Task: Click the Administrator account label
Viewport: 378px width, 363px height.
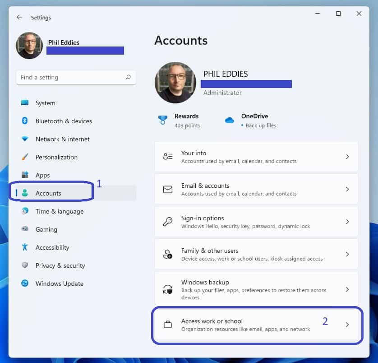Action: click(x=222, y=93)
